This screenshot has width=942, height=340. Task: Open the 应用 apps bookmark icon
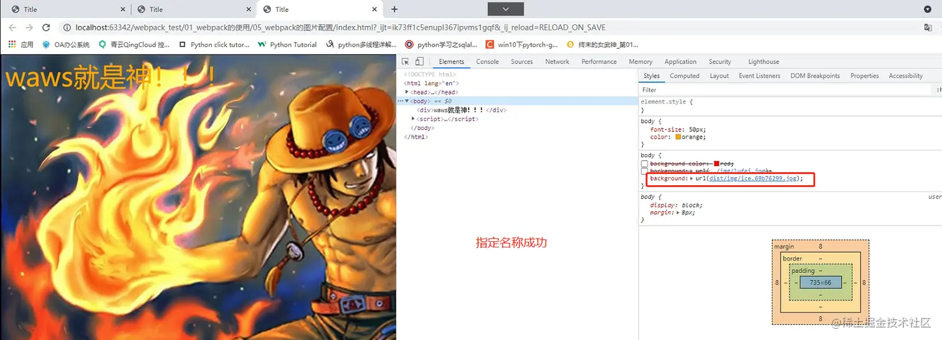(x=21, y=45)
